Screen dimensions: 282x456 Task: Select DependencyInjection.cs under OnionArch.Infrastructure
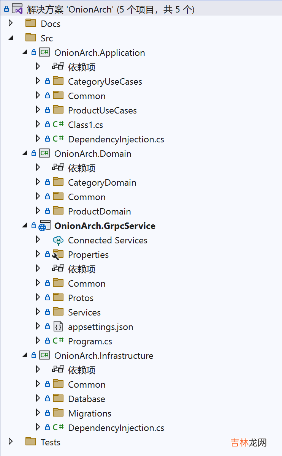coord(116,428)
